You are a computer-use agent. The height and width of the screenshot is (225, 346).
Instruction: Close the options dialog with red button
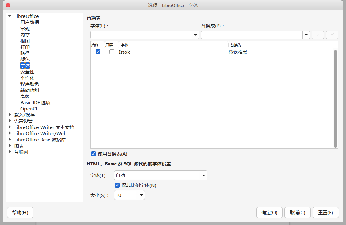coord(8,5)
